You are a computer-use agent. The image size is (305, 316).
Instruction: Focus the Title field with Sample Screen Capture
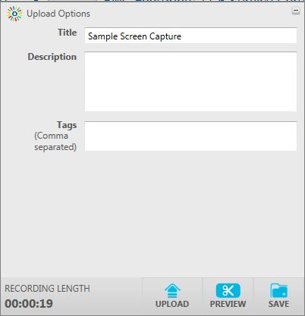(190, 36)
